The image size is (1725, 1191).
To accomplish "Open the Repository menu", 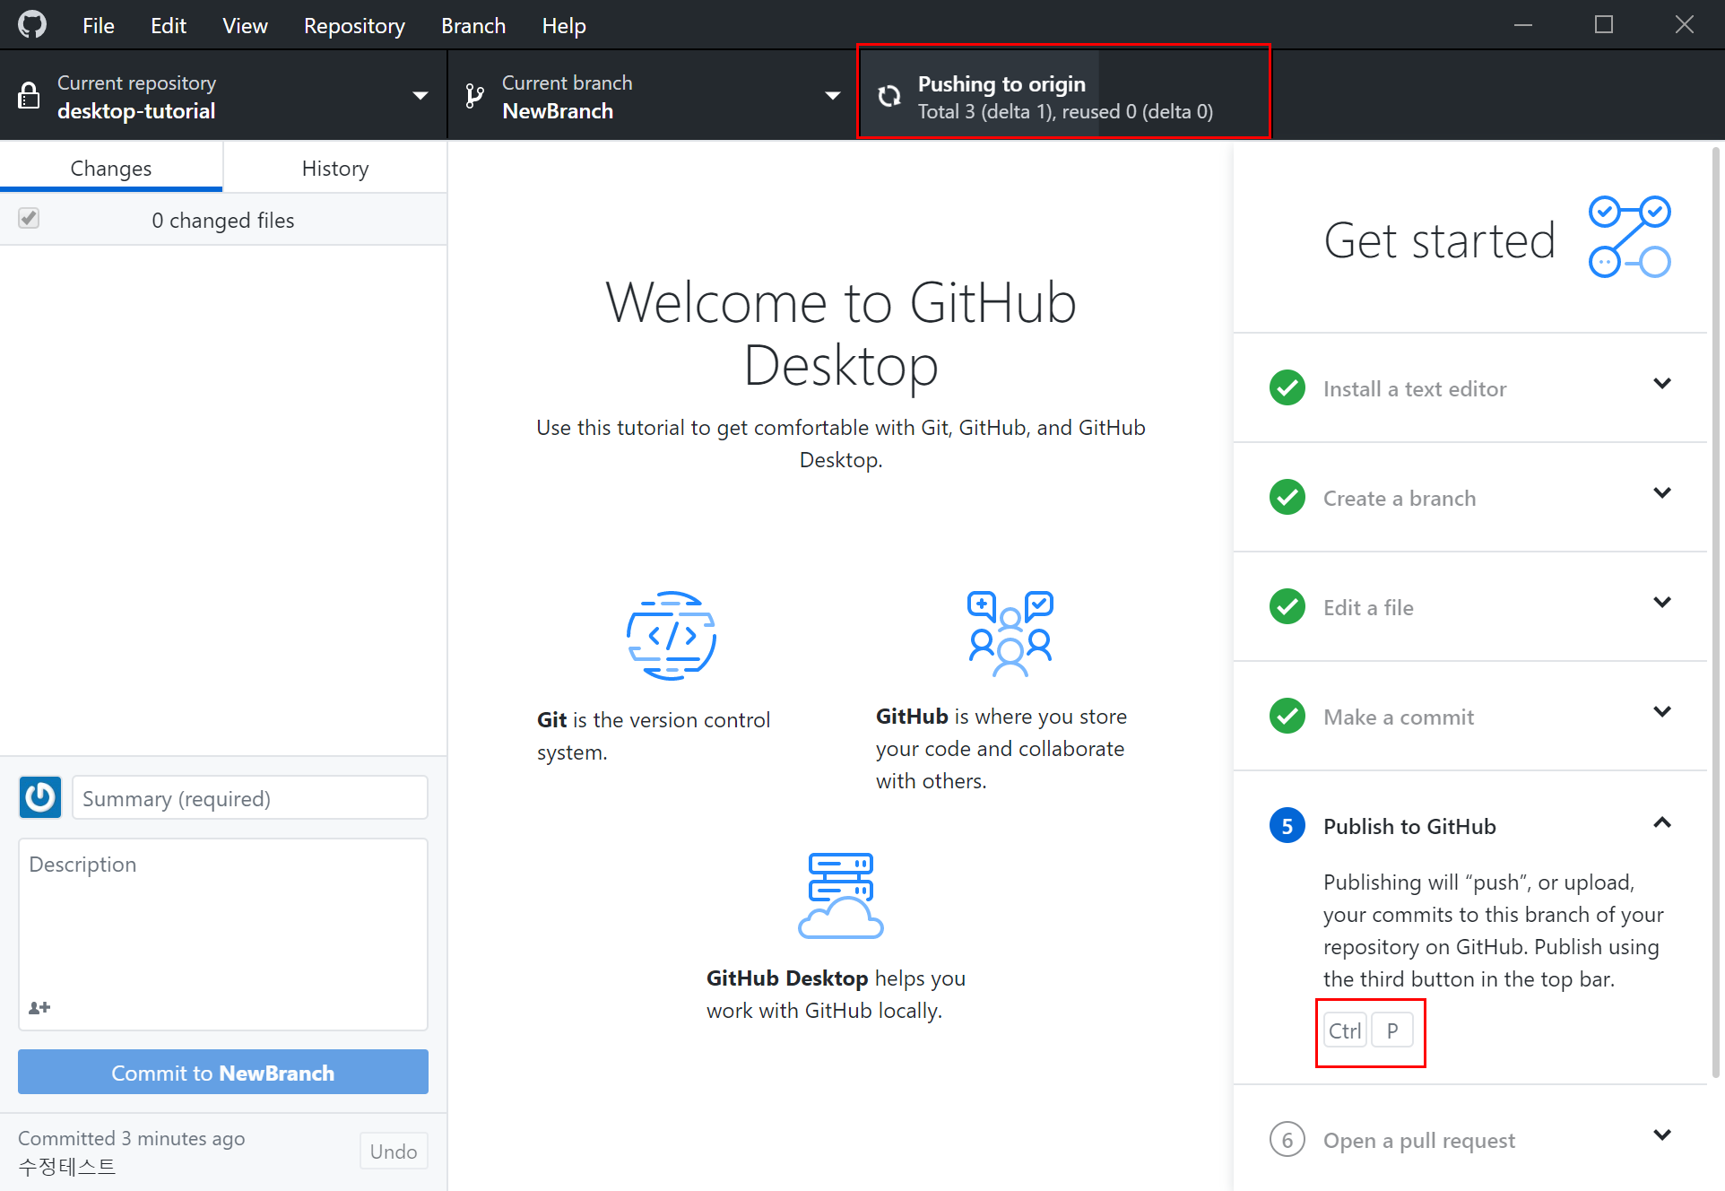I will pyautogui.click(x=354, y=26).
